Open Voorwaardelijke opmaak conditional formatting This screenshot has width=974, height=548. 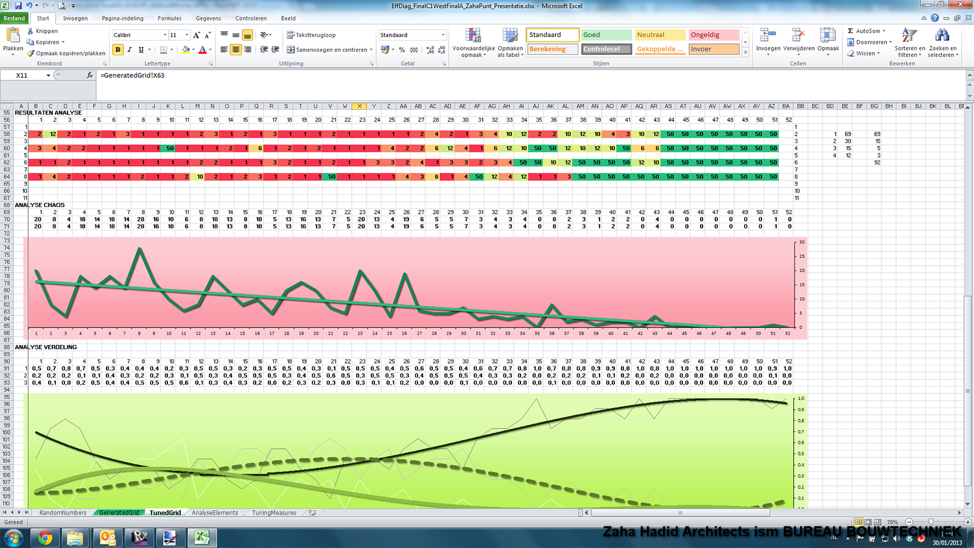pyautogui.click(x=474, y=43)
